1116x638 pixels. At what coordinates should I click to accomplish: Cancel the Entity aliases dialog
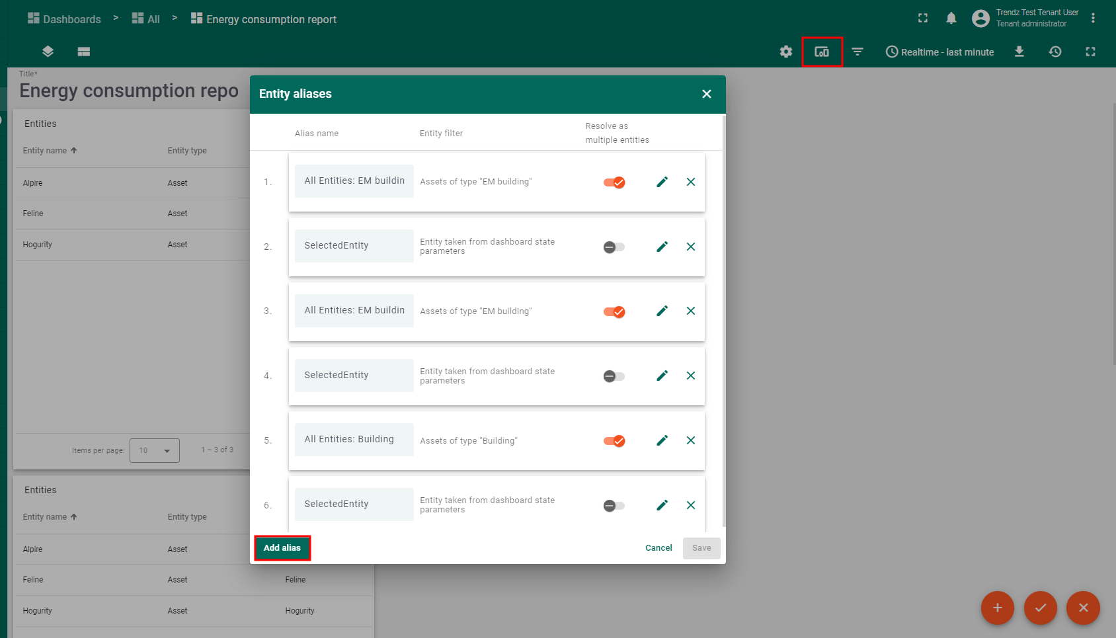(658, 548)
